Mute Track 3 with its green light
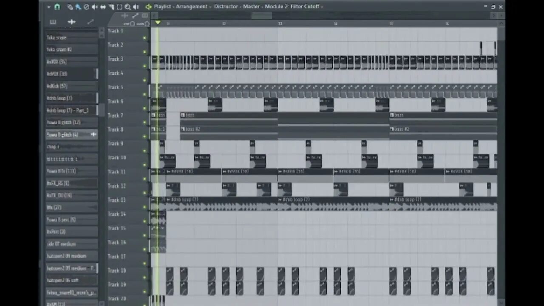Viewport: 544px width, 306px height. 144,66
